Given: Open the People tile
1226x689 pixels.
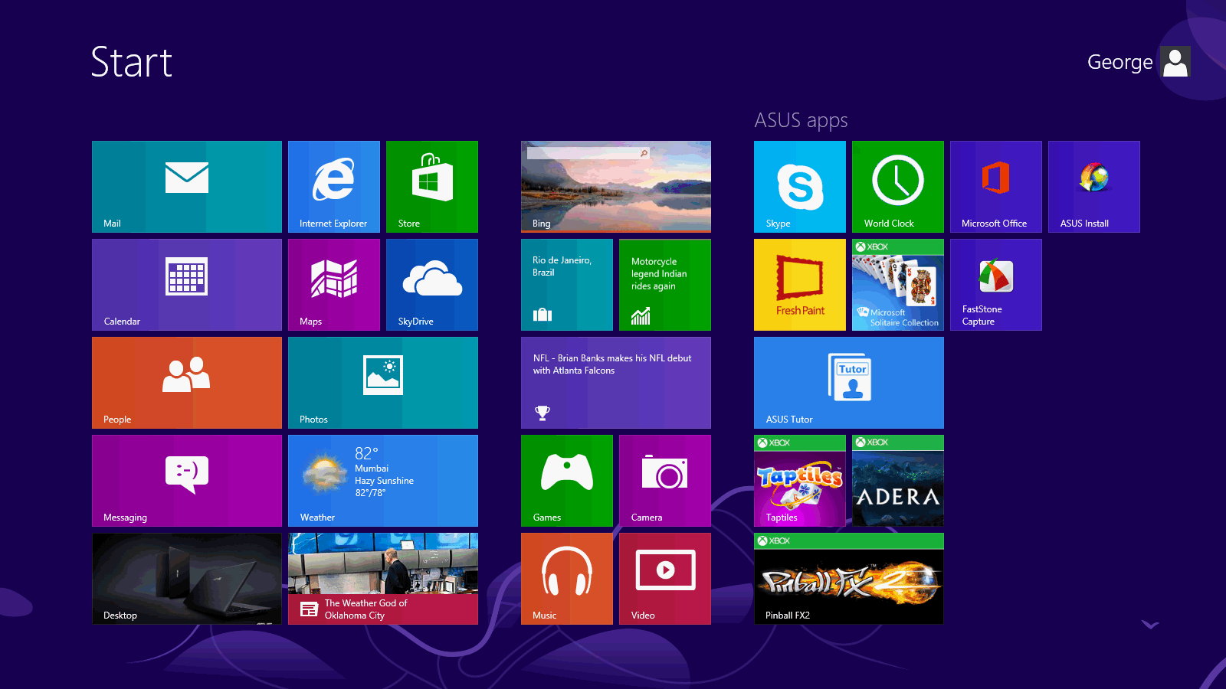Looking at the screenshot, I should click(187, 383).
